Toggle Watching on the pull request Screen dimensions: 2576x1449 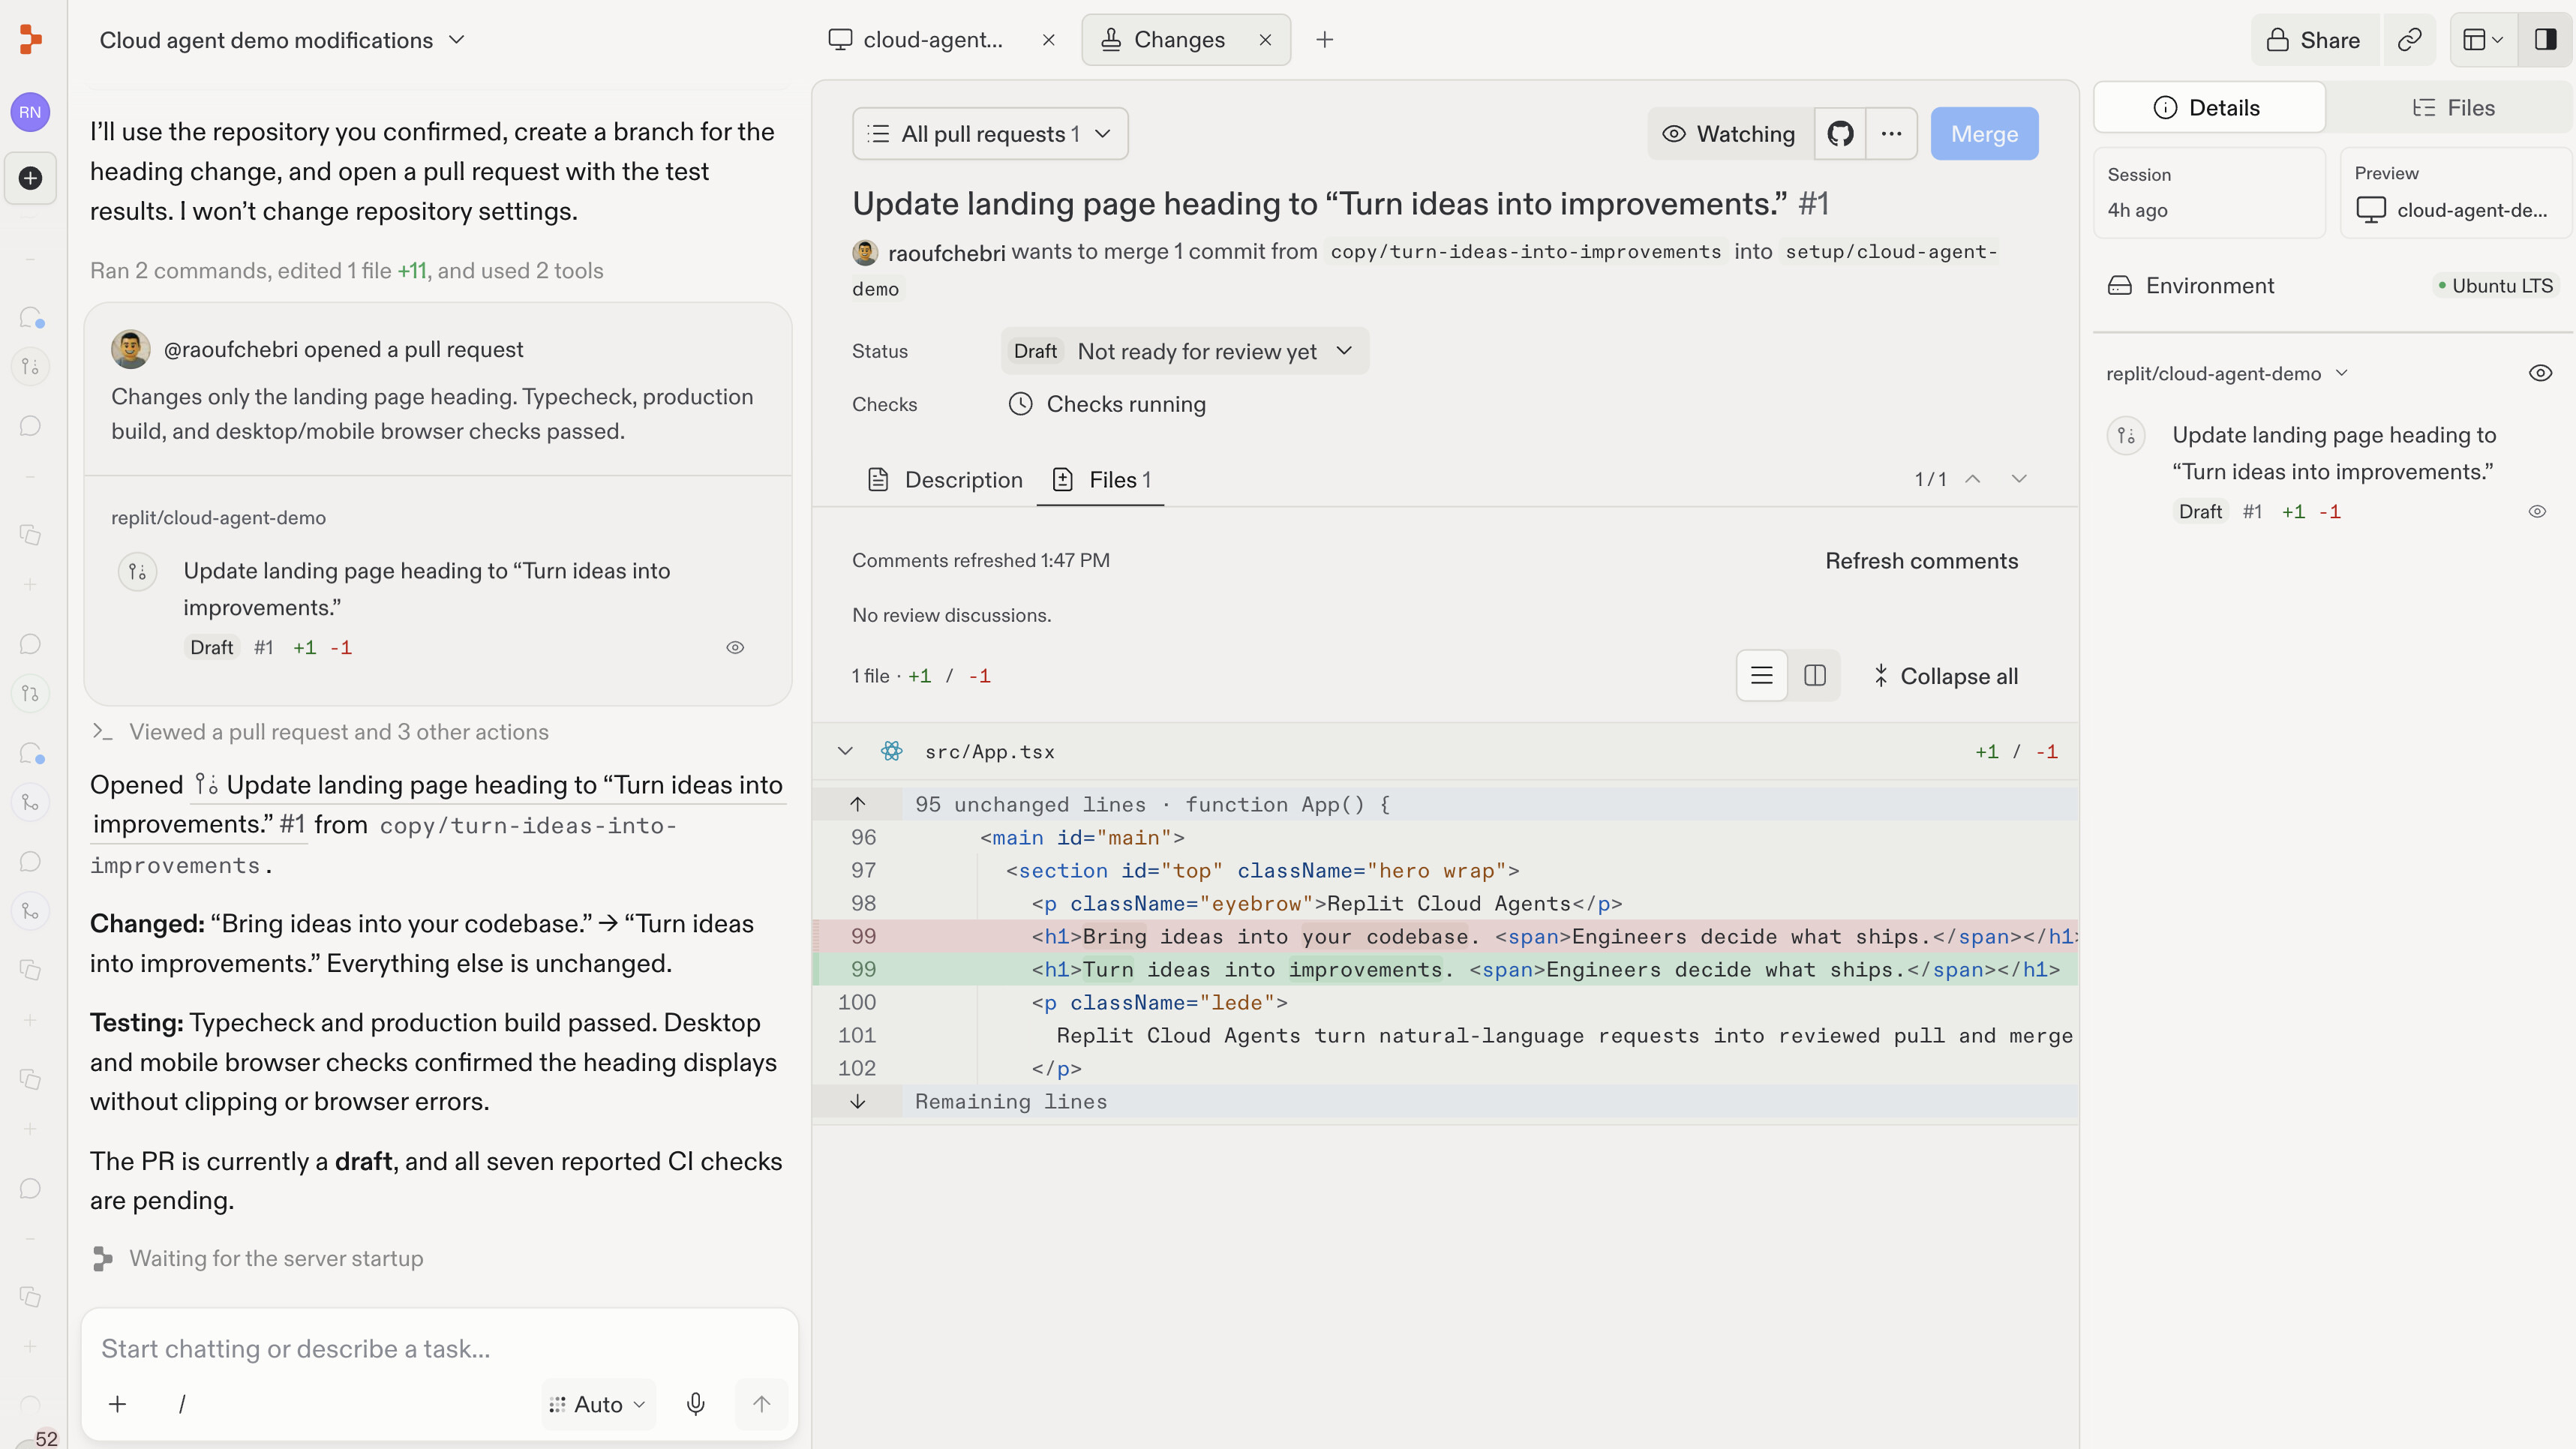(1730, 133)
